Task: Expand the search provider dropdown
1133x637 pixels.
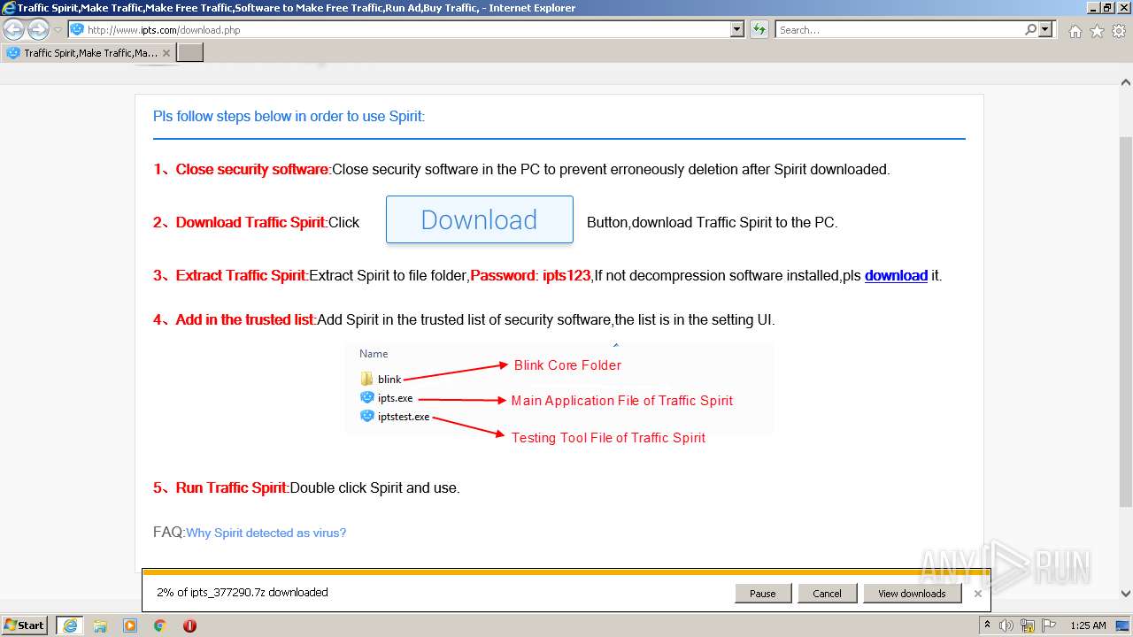Action: (1046, 30)
